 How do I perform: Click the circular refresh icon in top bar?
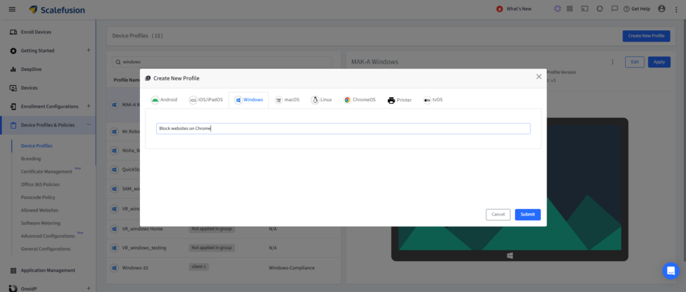pos(600,9)
